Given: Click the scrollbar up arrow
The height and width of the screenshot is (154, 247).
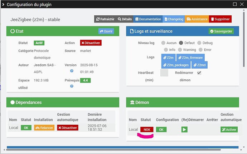Looking at the screenshot, I should [244, 10].
